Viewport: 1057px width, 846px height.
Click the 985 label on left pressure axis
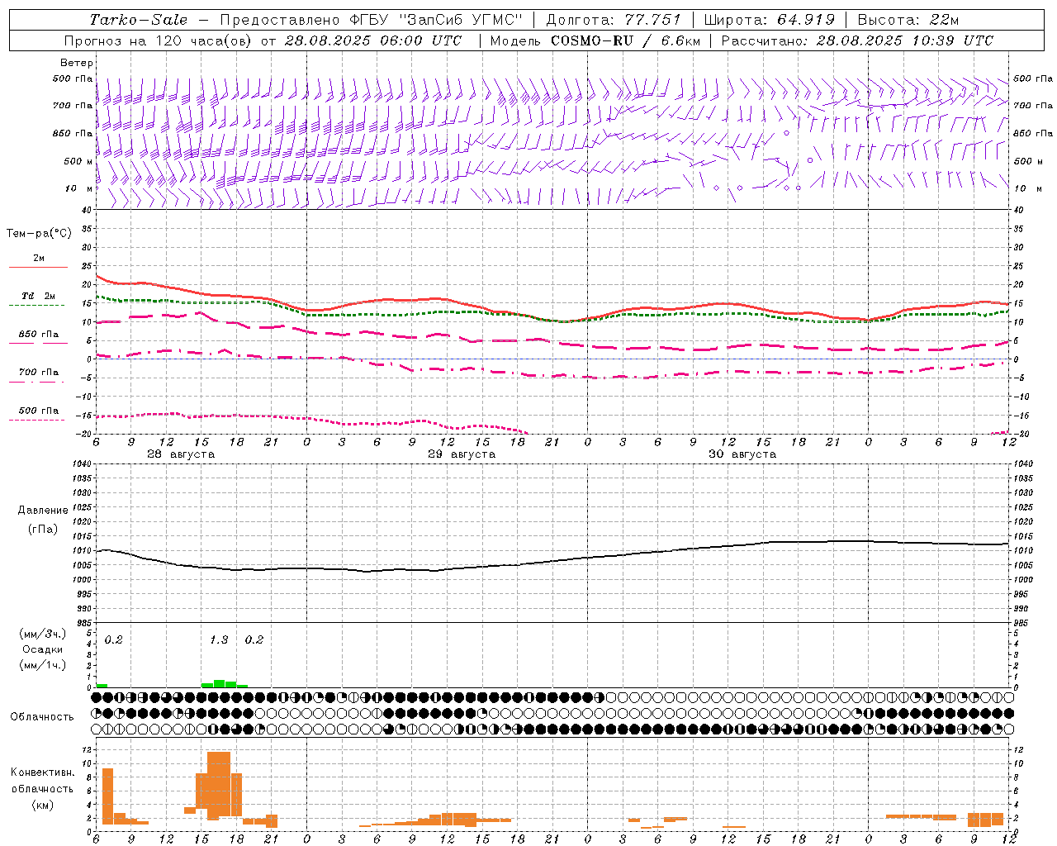86,623
